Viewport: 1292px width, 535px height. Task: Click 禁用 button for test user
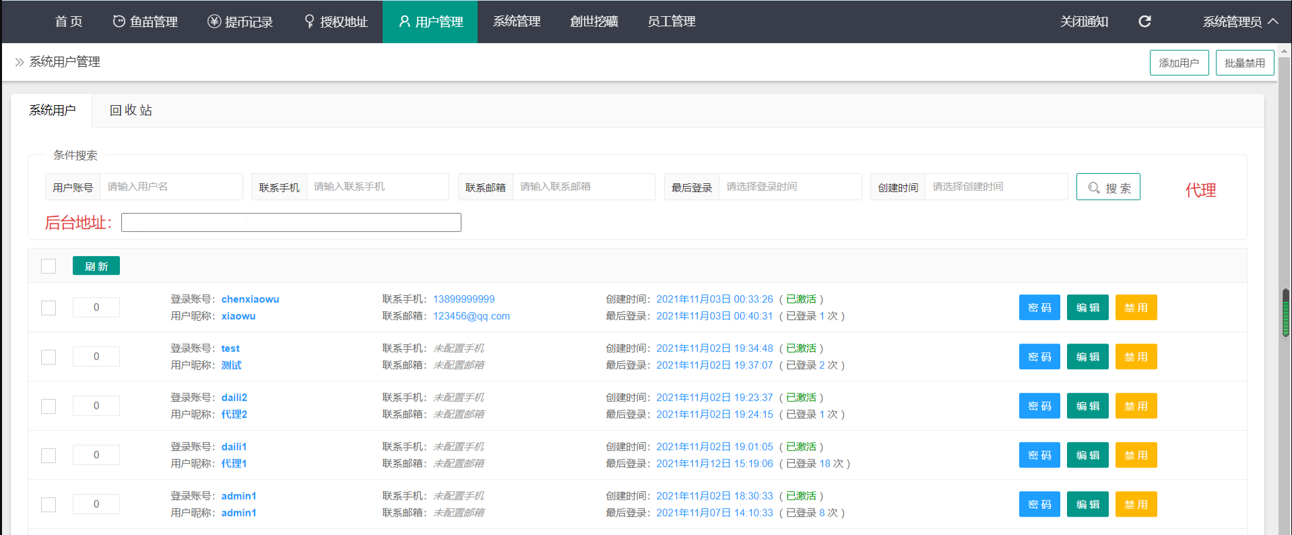(x=1136, y=357)
